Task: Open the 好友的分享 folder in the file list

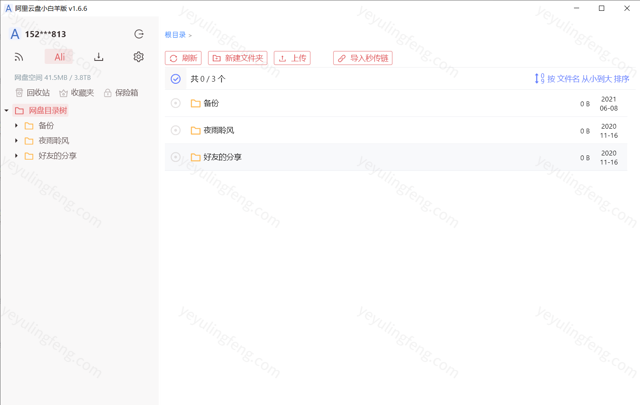Action: click(x=223, y=157)
